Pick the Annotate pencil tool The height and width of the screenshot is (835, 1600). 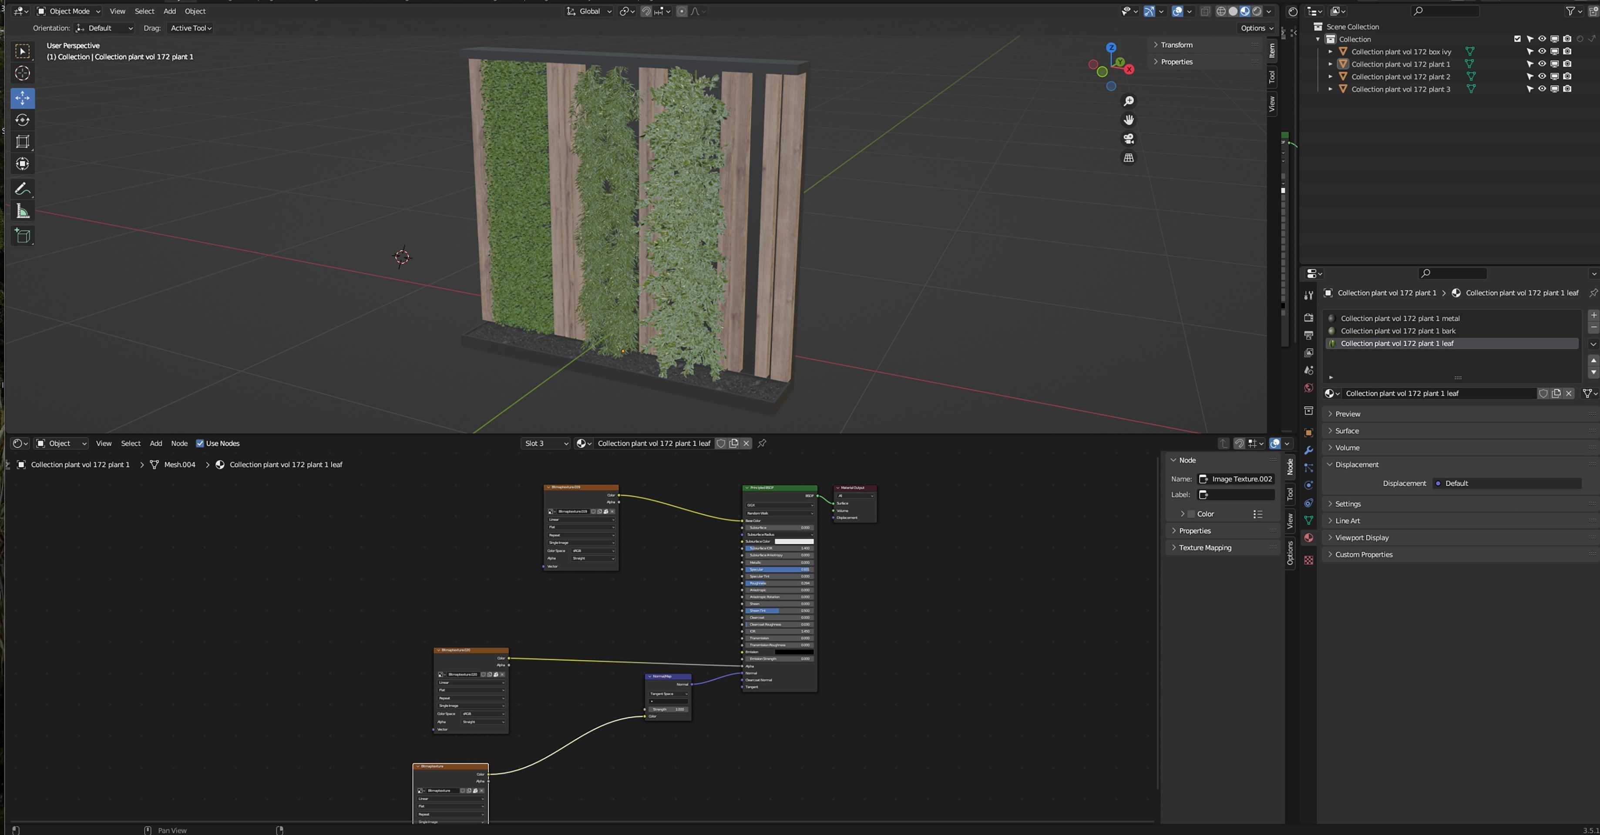pos(22,189)
